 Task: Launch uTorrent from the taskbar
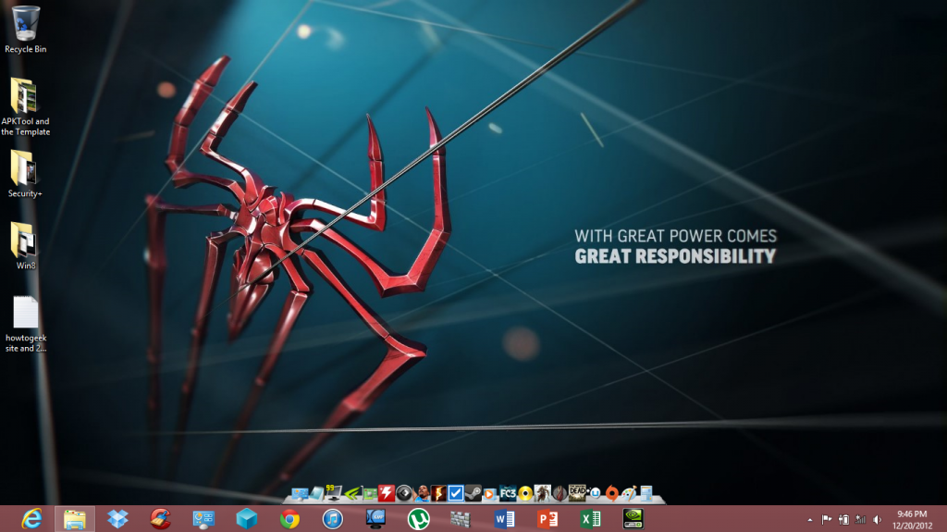[x=419, y=519]
